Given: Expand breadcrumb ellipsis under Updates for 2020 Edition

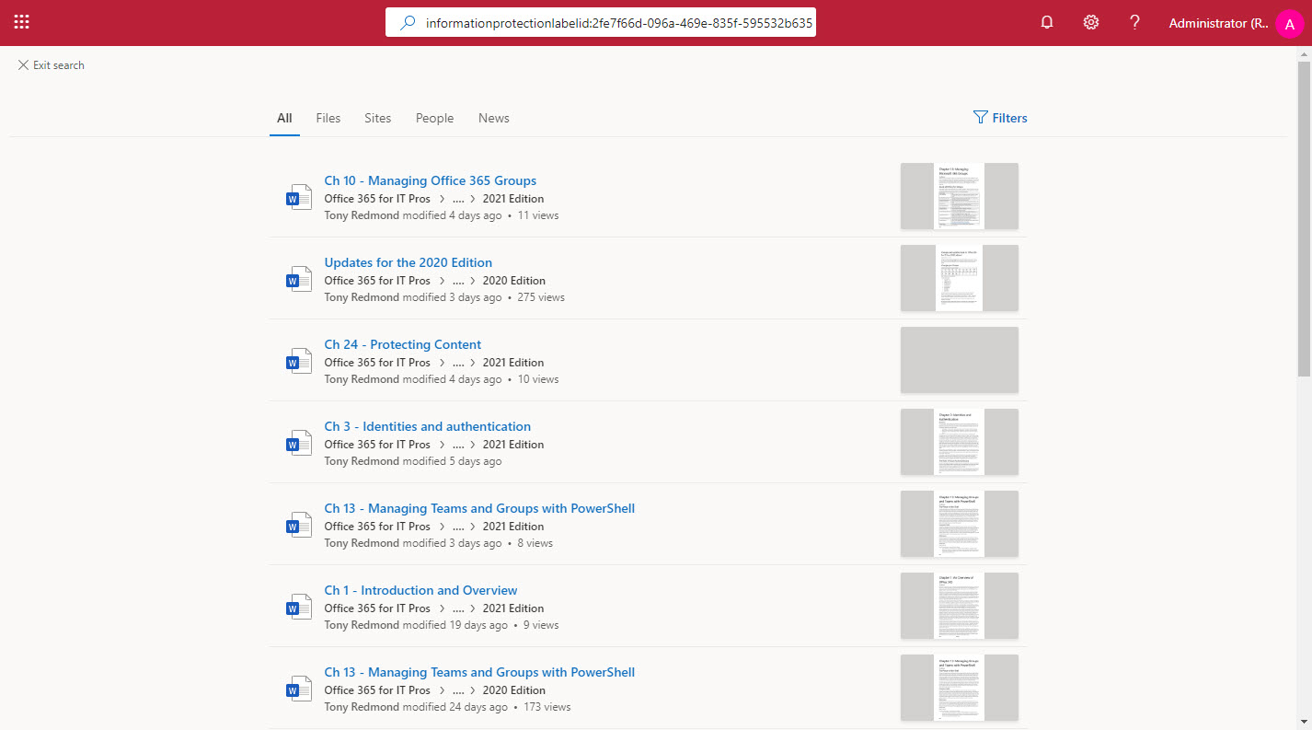Looking at the screenshot, I should pos(458,281).
